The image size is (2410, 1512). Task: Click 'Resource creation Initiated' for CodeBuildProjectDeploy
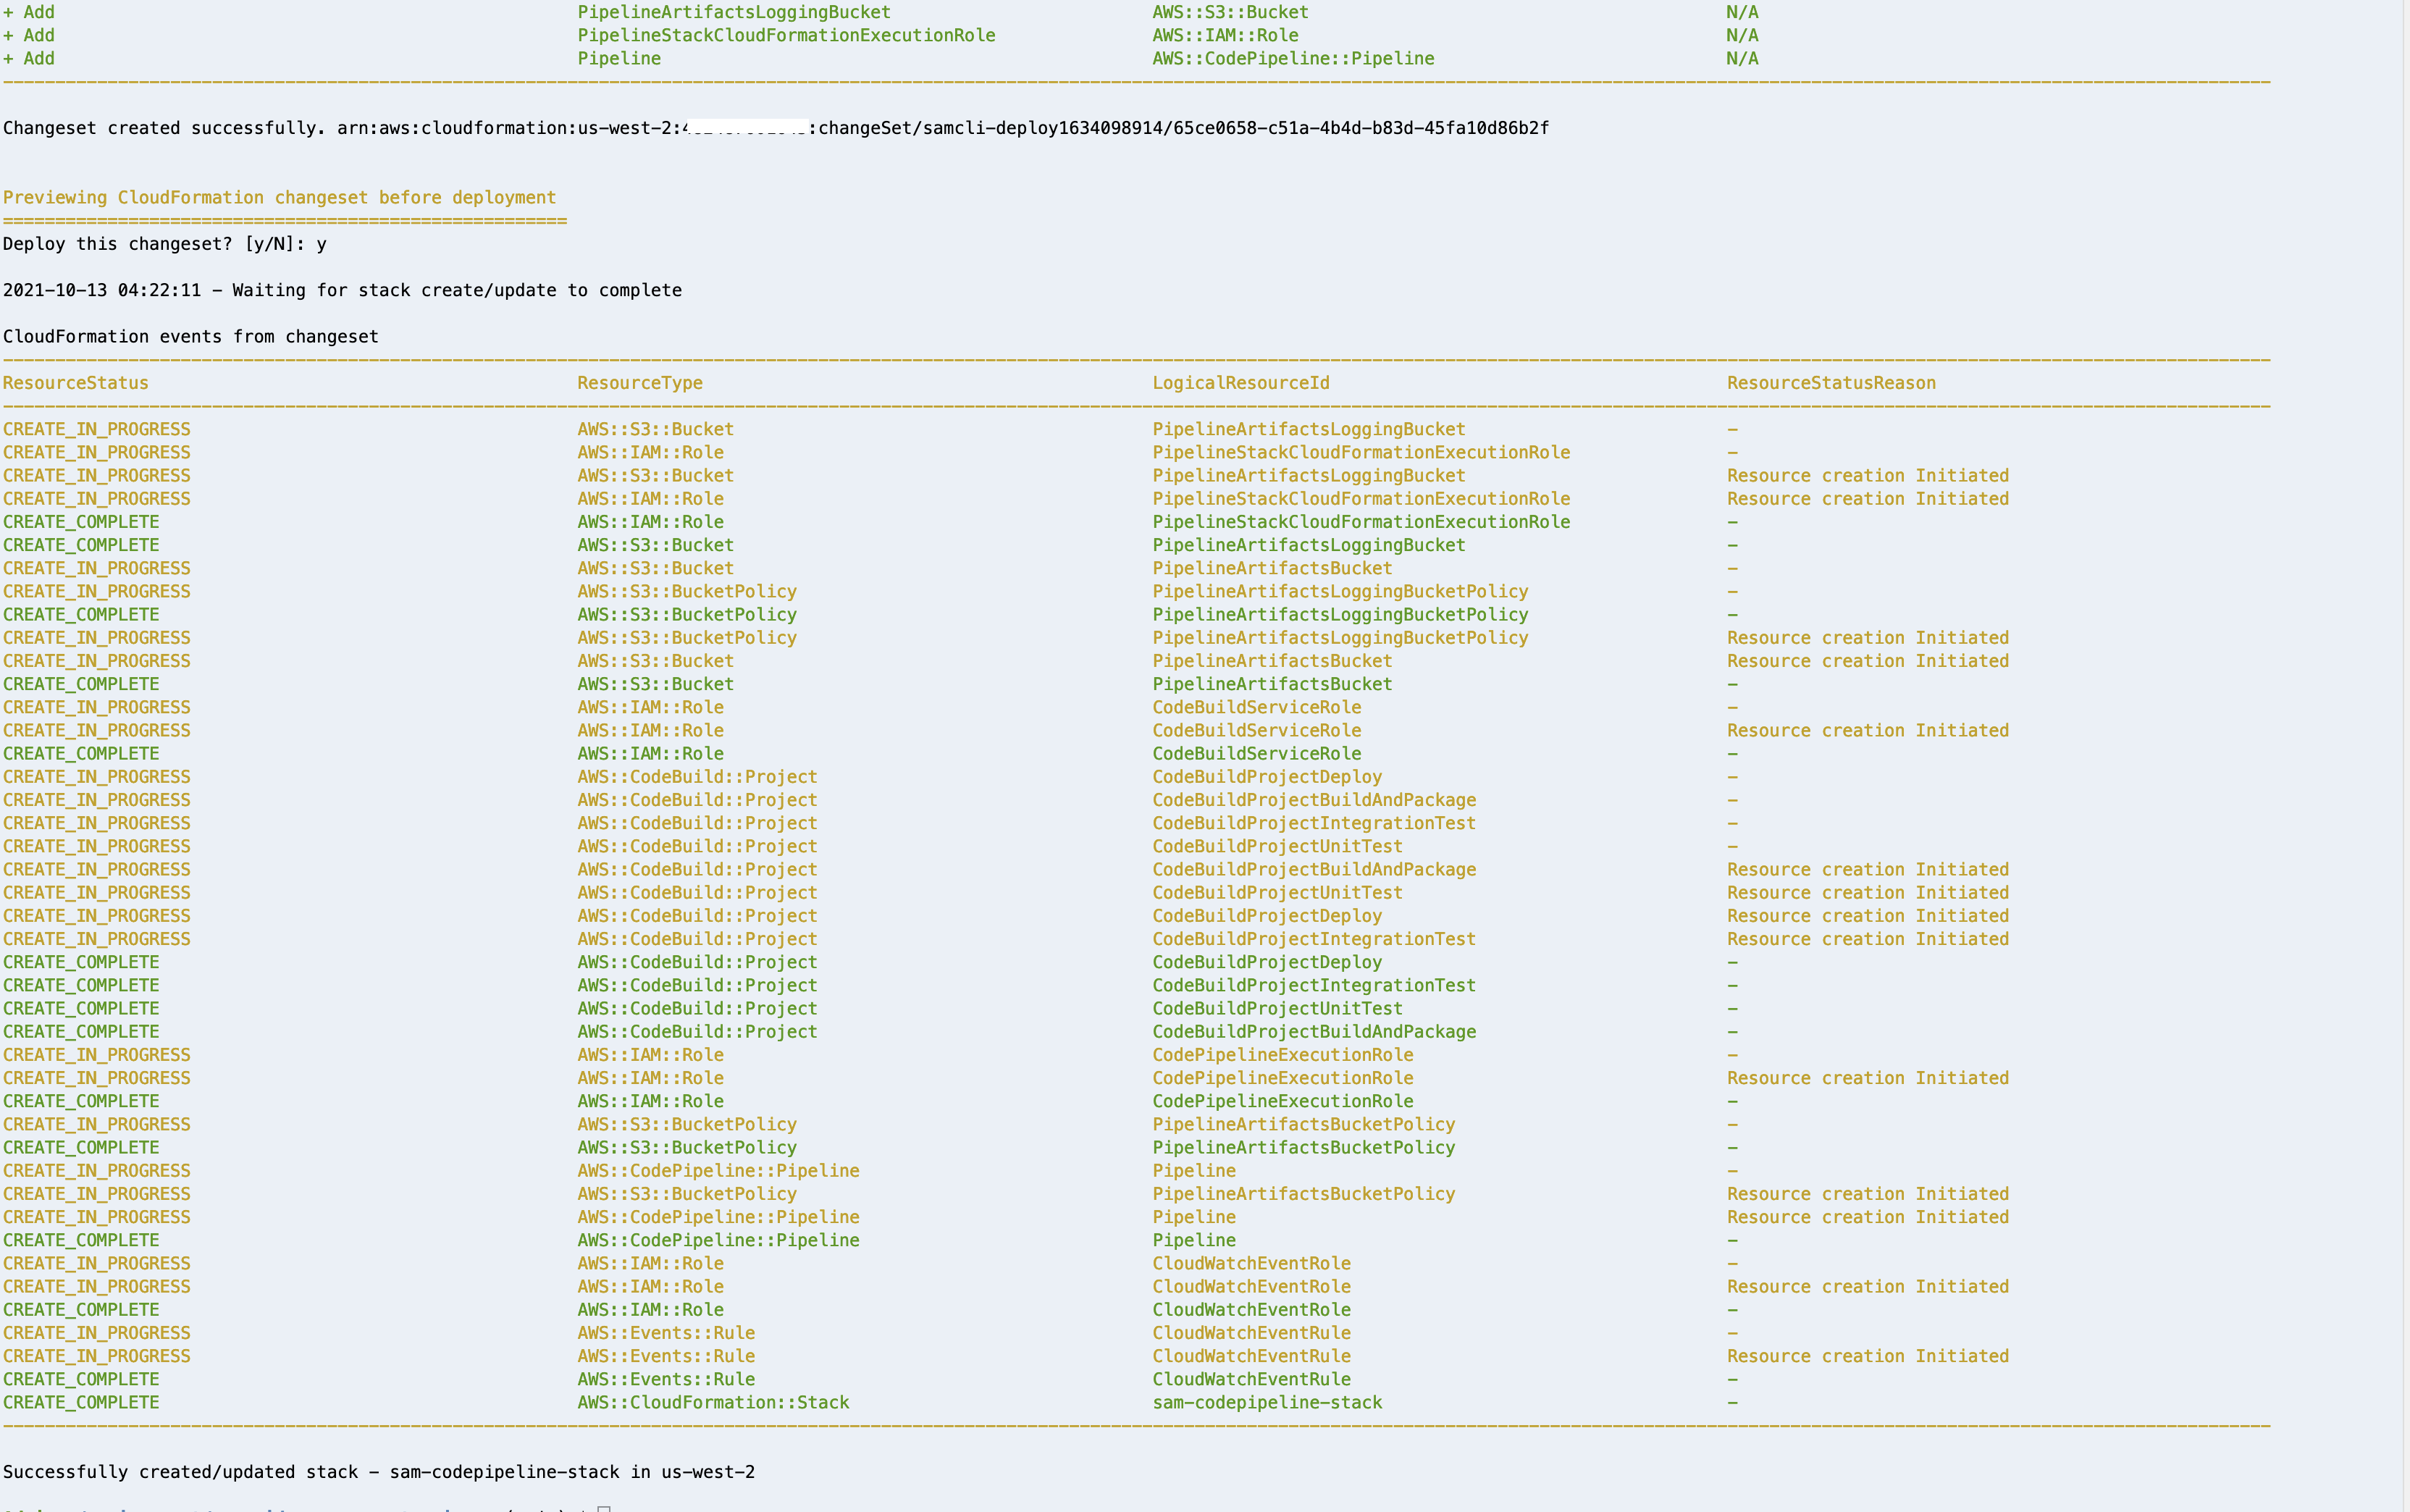[1868, 915]
